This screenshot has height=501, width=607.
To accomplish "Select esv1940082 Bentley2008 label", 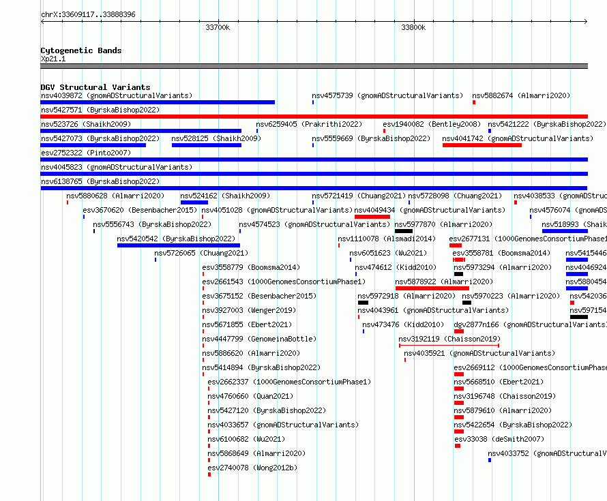I will click(x=432, y=124).
